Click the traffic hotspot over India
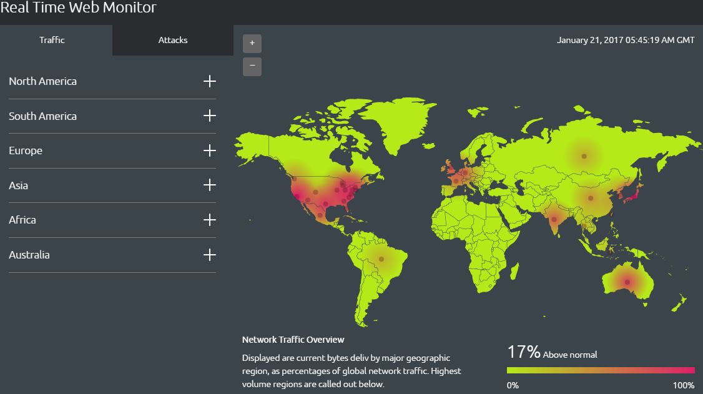This screenshot has width=703, height=394. pyautogui.click(x=553, y=220)
